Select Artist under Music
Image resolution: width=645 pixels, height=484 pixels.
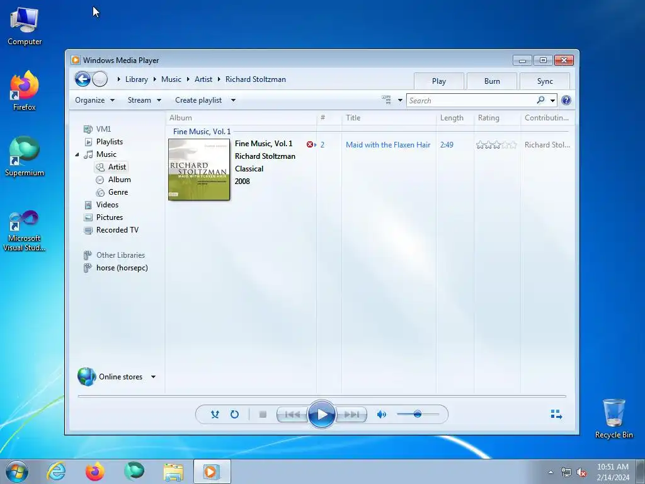click(111, 166)
